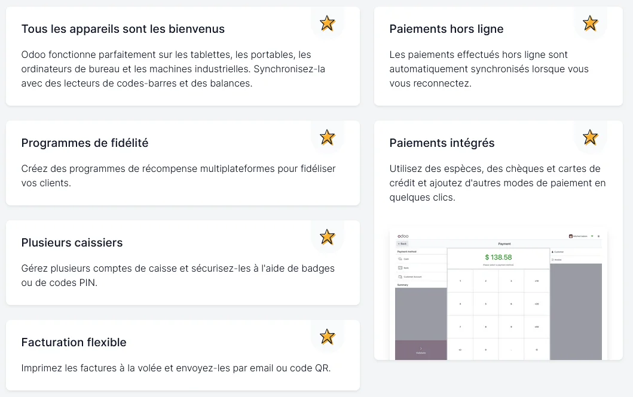
Task: Click the $ 138.58 amount display
Action: [498, 257]
